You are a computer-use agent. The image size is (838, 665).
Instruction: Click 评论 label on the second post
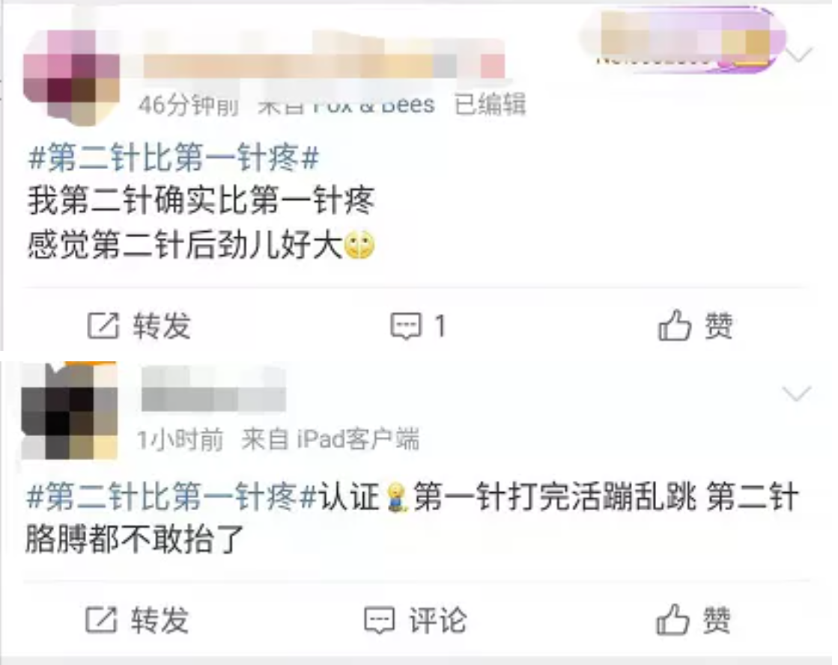coord(437,620)
